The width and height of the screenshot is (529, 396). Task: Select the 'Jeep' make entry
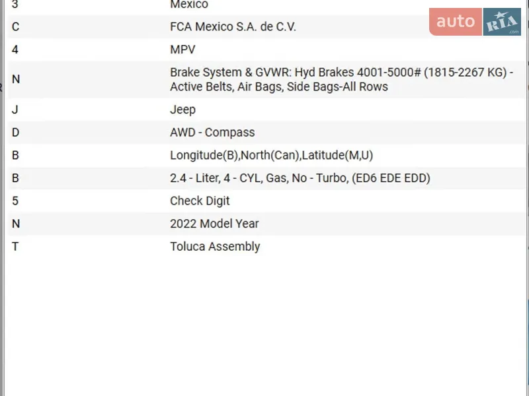(183, 110)
